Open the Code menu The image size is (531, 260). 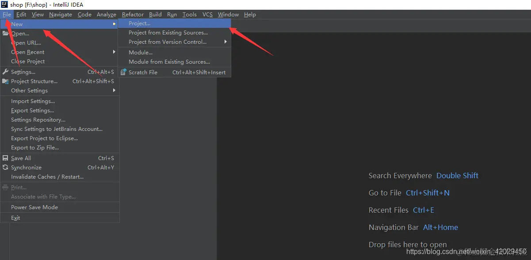[x=84, y=15]
